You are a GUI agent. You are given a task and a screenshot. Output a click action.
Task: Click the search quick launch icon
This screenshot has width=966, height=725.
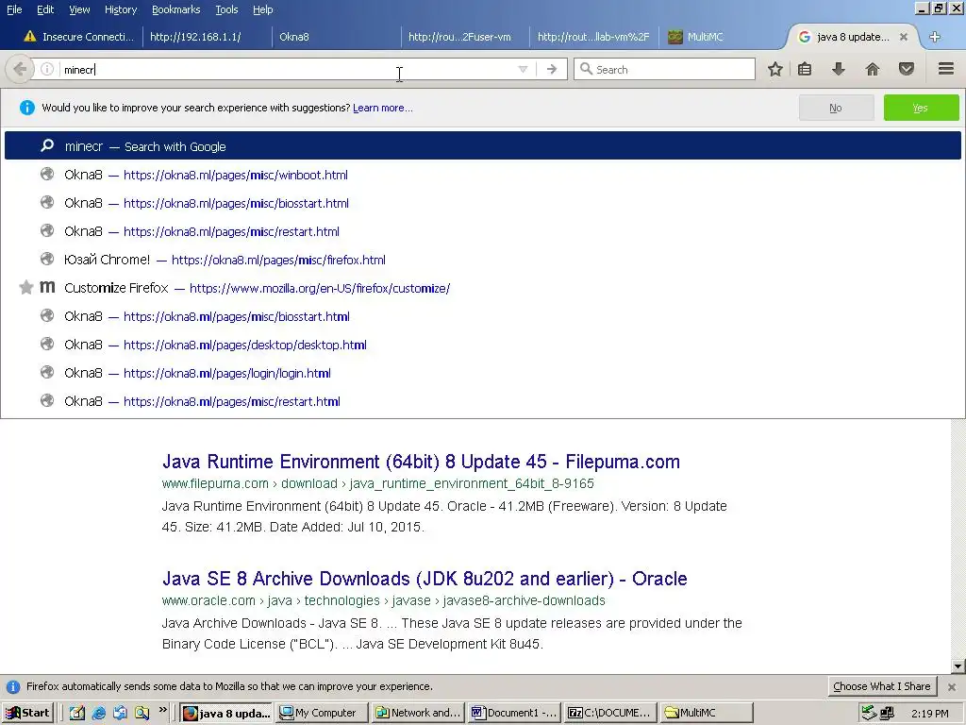tap(142, 714)
